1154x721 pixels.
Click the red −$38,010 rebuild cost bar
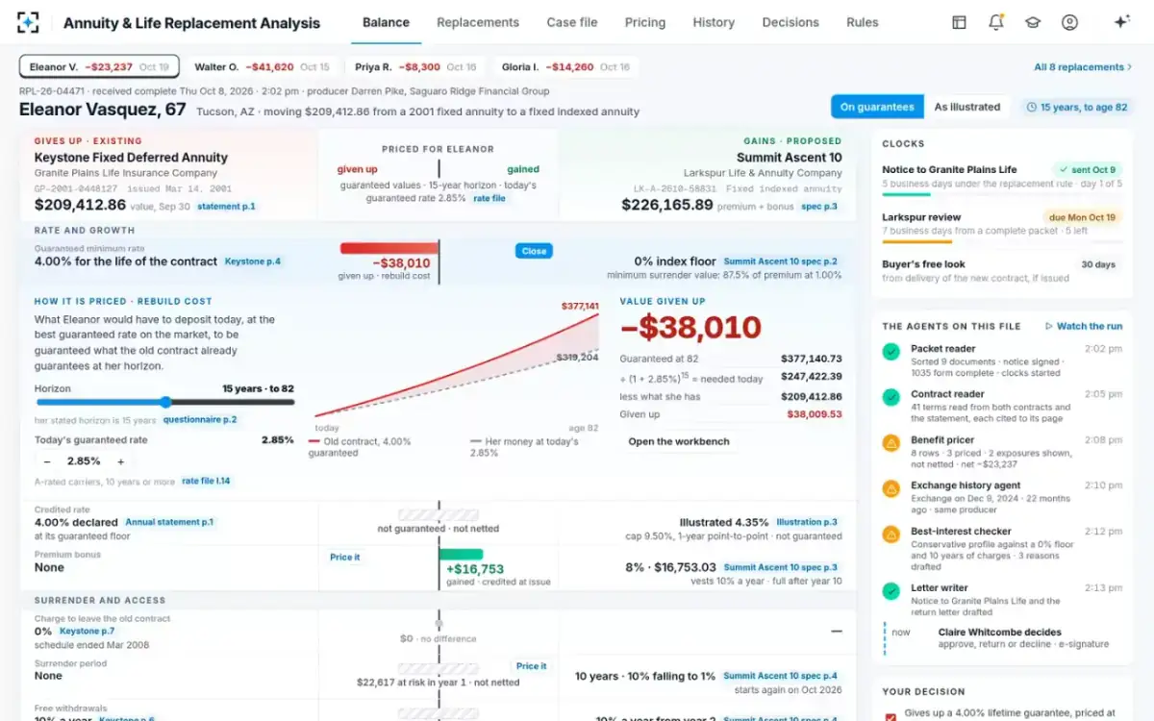tap(389, 248)
